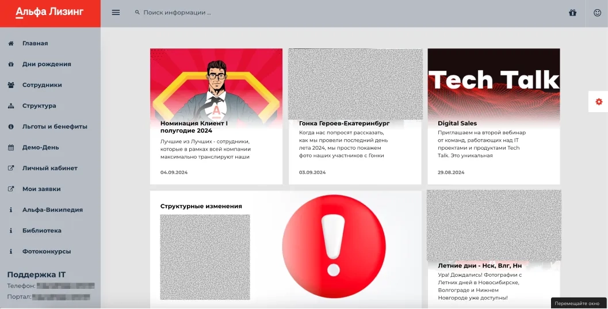Open the red gear settings icon

coord(599,102)
